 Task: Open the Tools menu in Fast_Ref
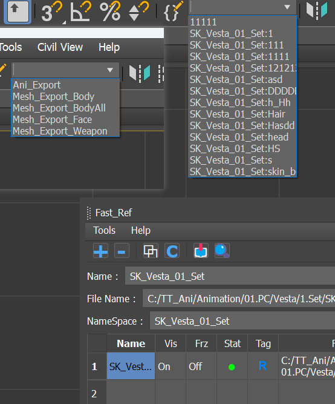pyautogui.click(x=104, y=230)
